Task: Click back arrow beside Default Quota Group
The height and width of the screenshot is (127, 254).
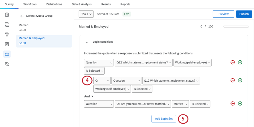Action: (x=22, y=16)
